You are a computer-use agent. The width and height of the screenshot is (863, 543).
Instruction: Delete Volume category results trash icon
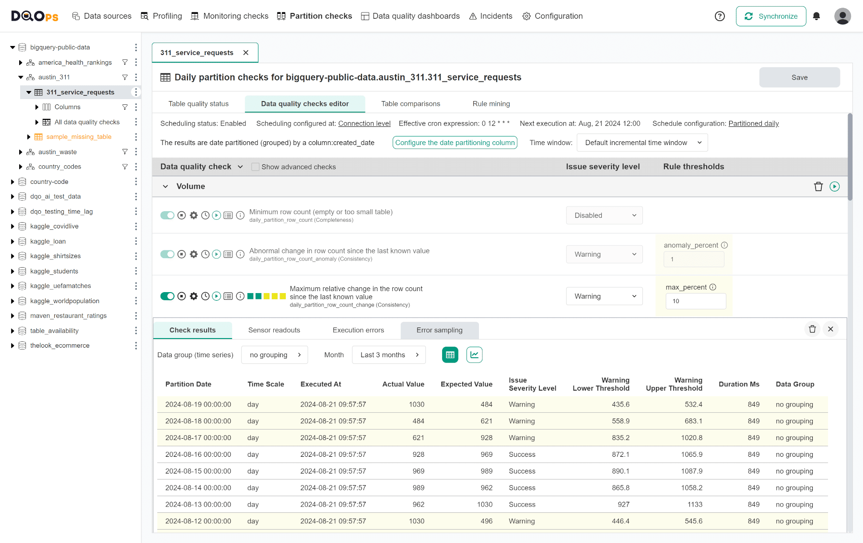point(818,187)
